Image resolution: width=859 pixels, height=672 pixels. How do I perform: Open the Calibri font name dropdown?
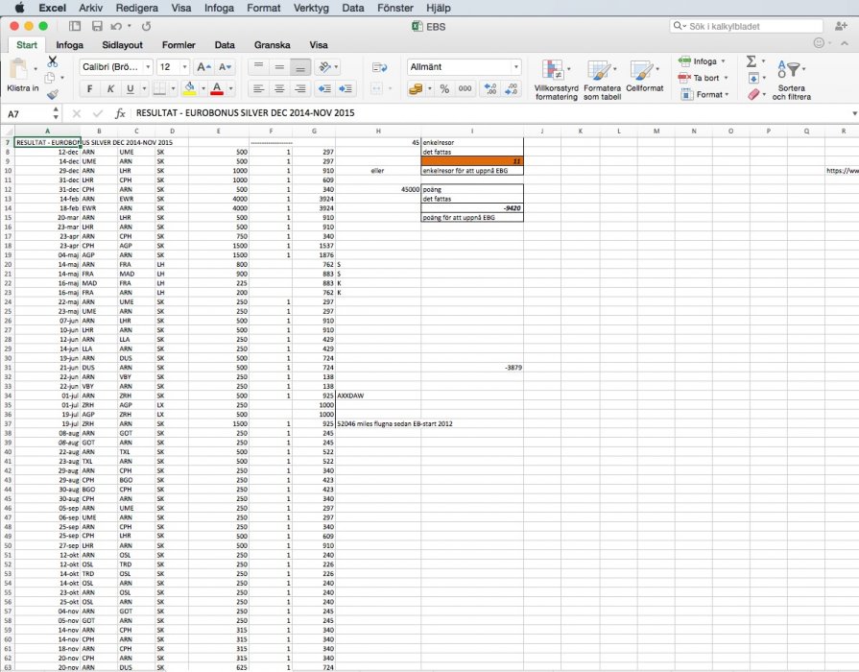pyautogui.click(x=114, y=67)
